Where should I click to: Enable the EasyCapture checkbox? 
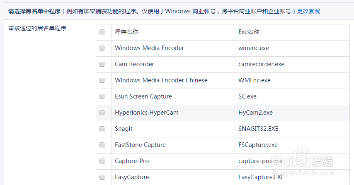[102, 177]
